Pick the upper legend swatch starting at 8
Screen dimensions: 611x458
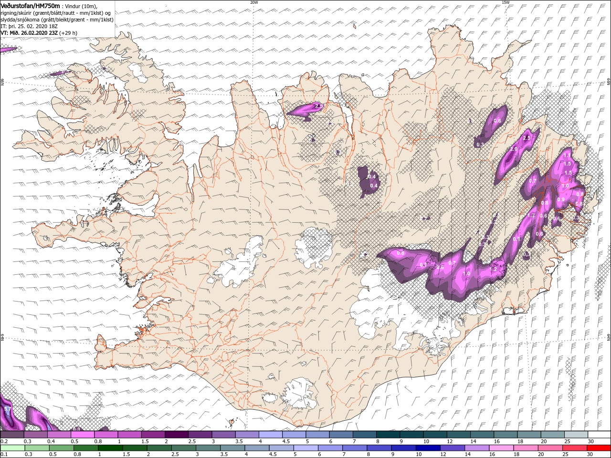(388, 434)
